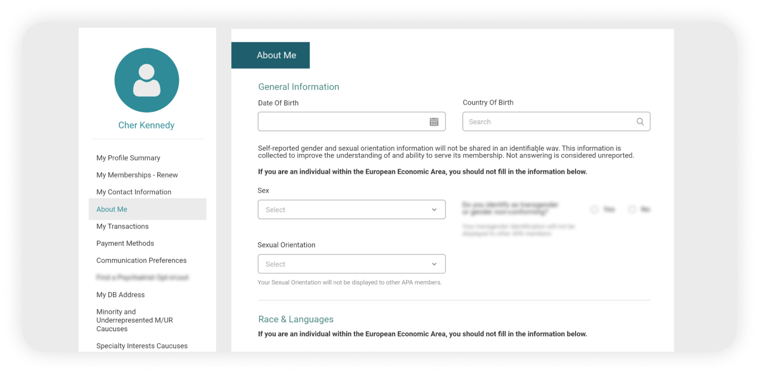Image resolution: width=759 pixels, height=374 pixels.
Task: Click the Country Of Birth search field
Action: [549, 122]
